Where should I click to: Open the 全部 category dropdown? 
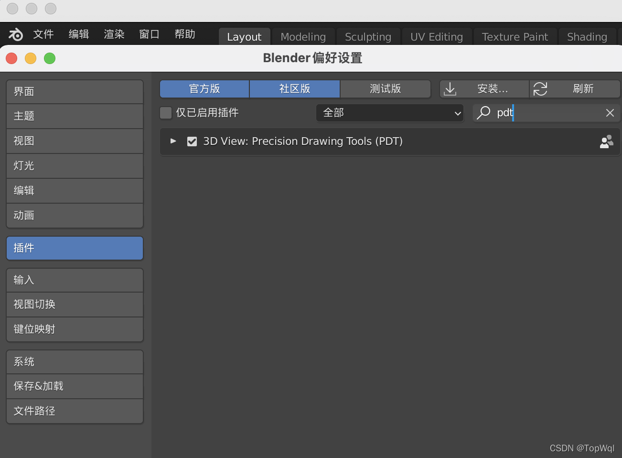pos(390,113)
